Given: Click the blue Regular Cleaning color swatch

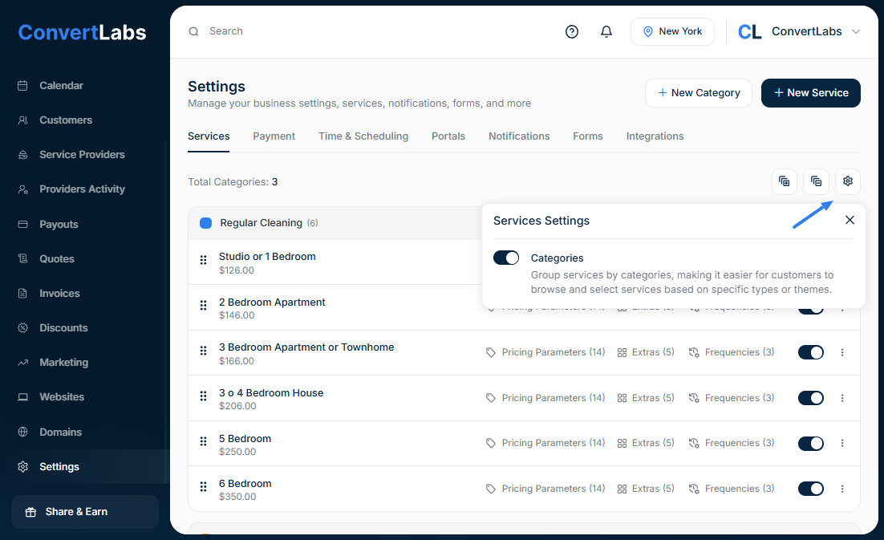Looking at the screenshot, I should click(205, 223).
